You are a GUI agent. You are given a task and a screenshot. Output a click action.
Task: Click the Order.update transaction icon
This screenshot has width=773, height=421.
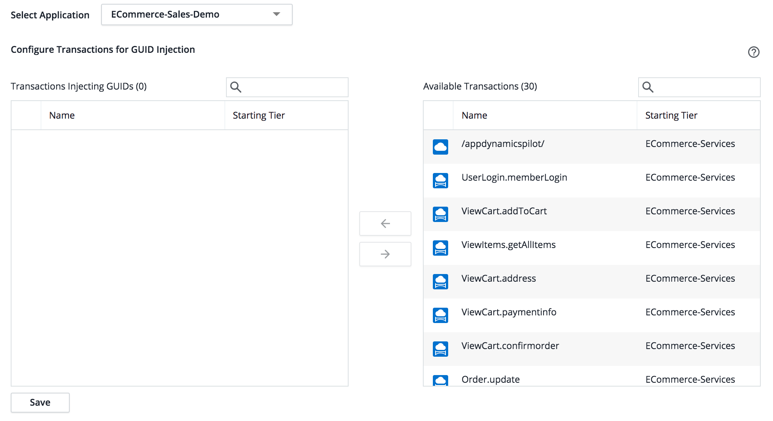[441, 380]
